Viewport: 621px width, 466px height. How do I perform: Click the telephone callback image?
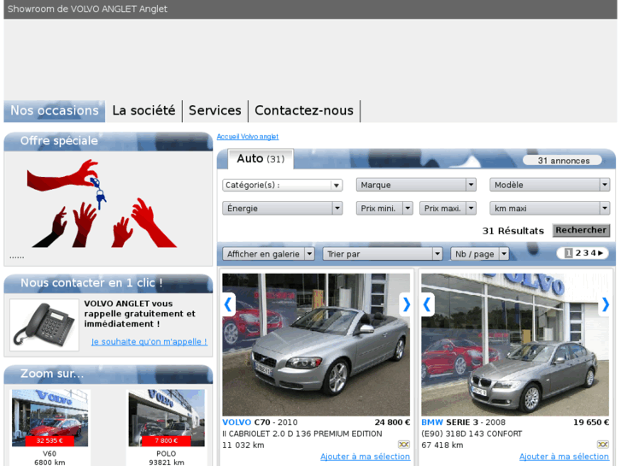coord(44,325)
